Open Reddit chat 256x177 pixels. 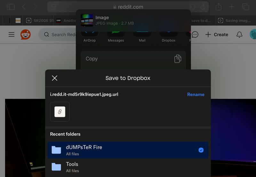195,35
